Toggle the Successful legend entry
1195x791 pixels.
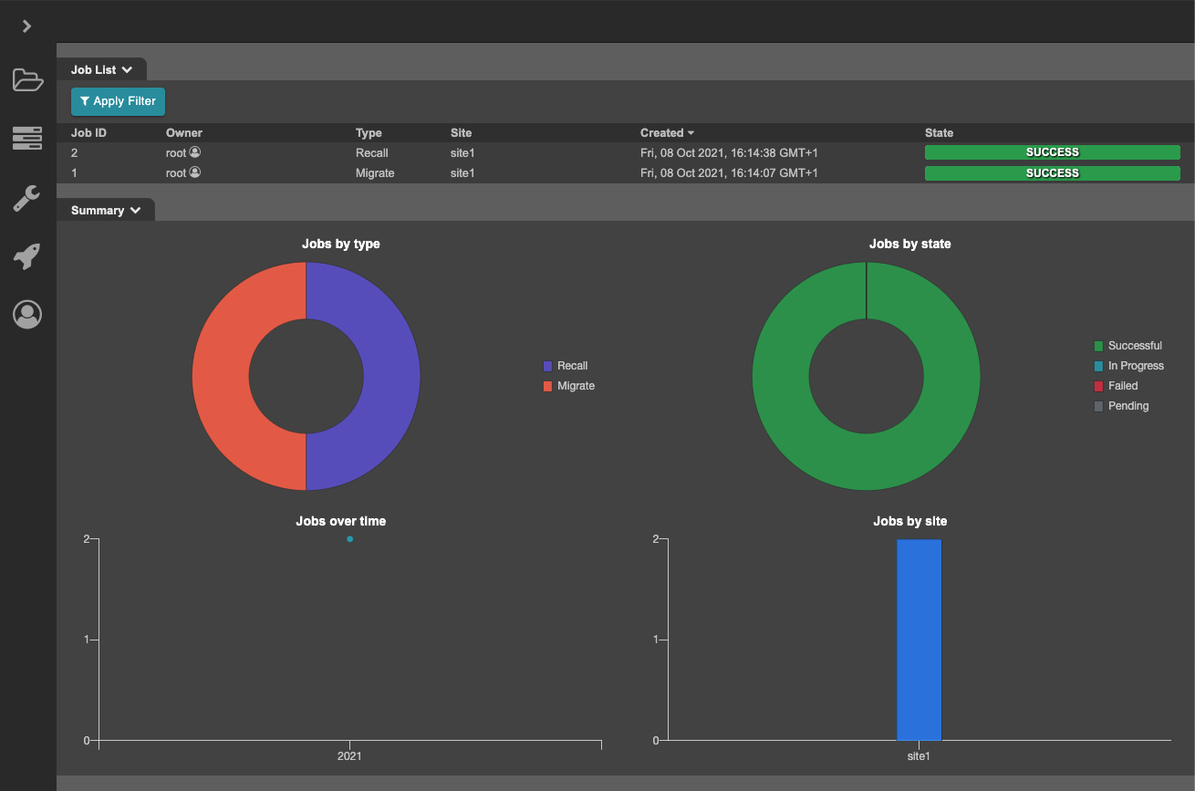[1134, 346]
